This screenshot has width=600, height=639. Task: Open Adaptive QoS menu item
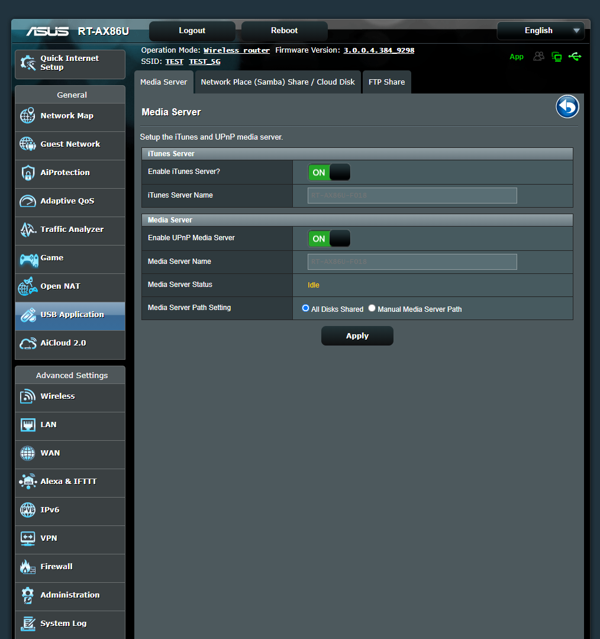tap(70, 202)
